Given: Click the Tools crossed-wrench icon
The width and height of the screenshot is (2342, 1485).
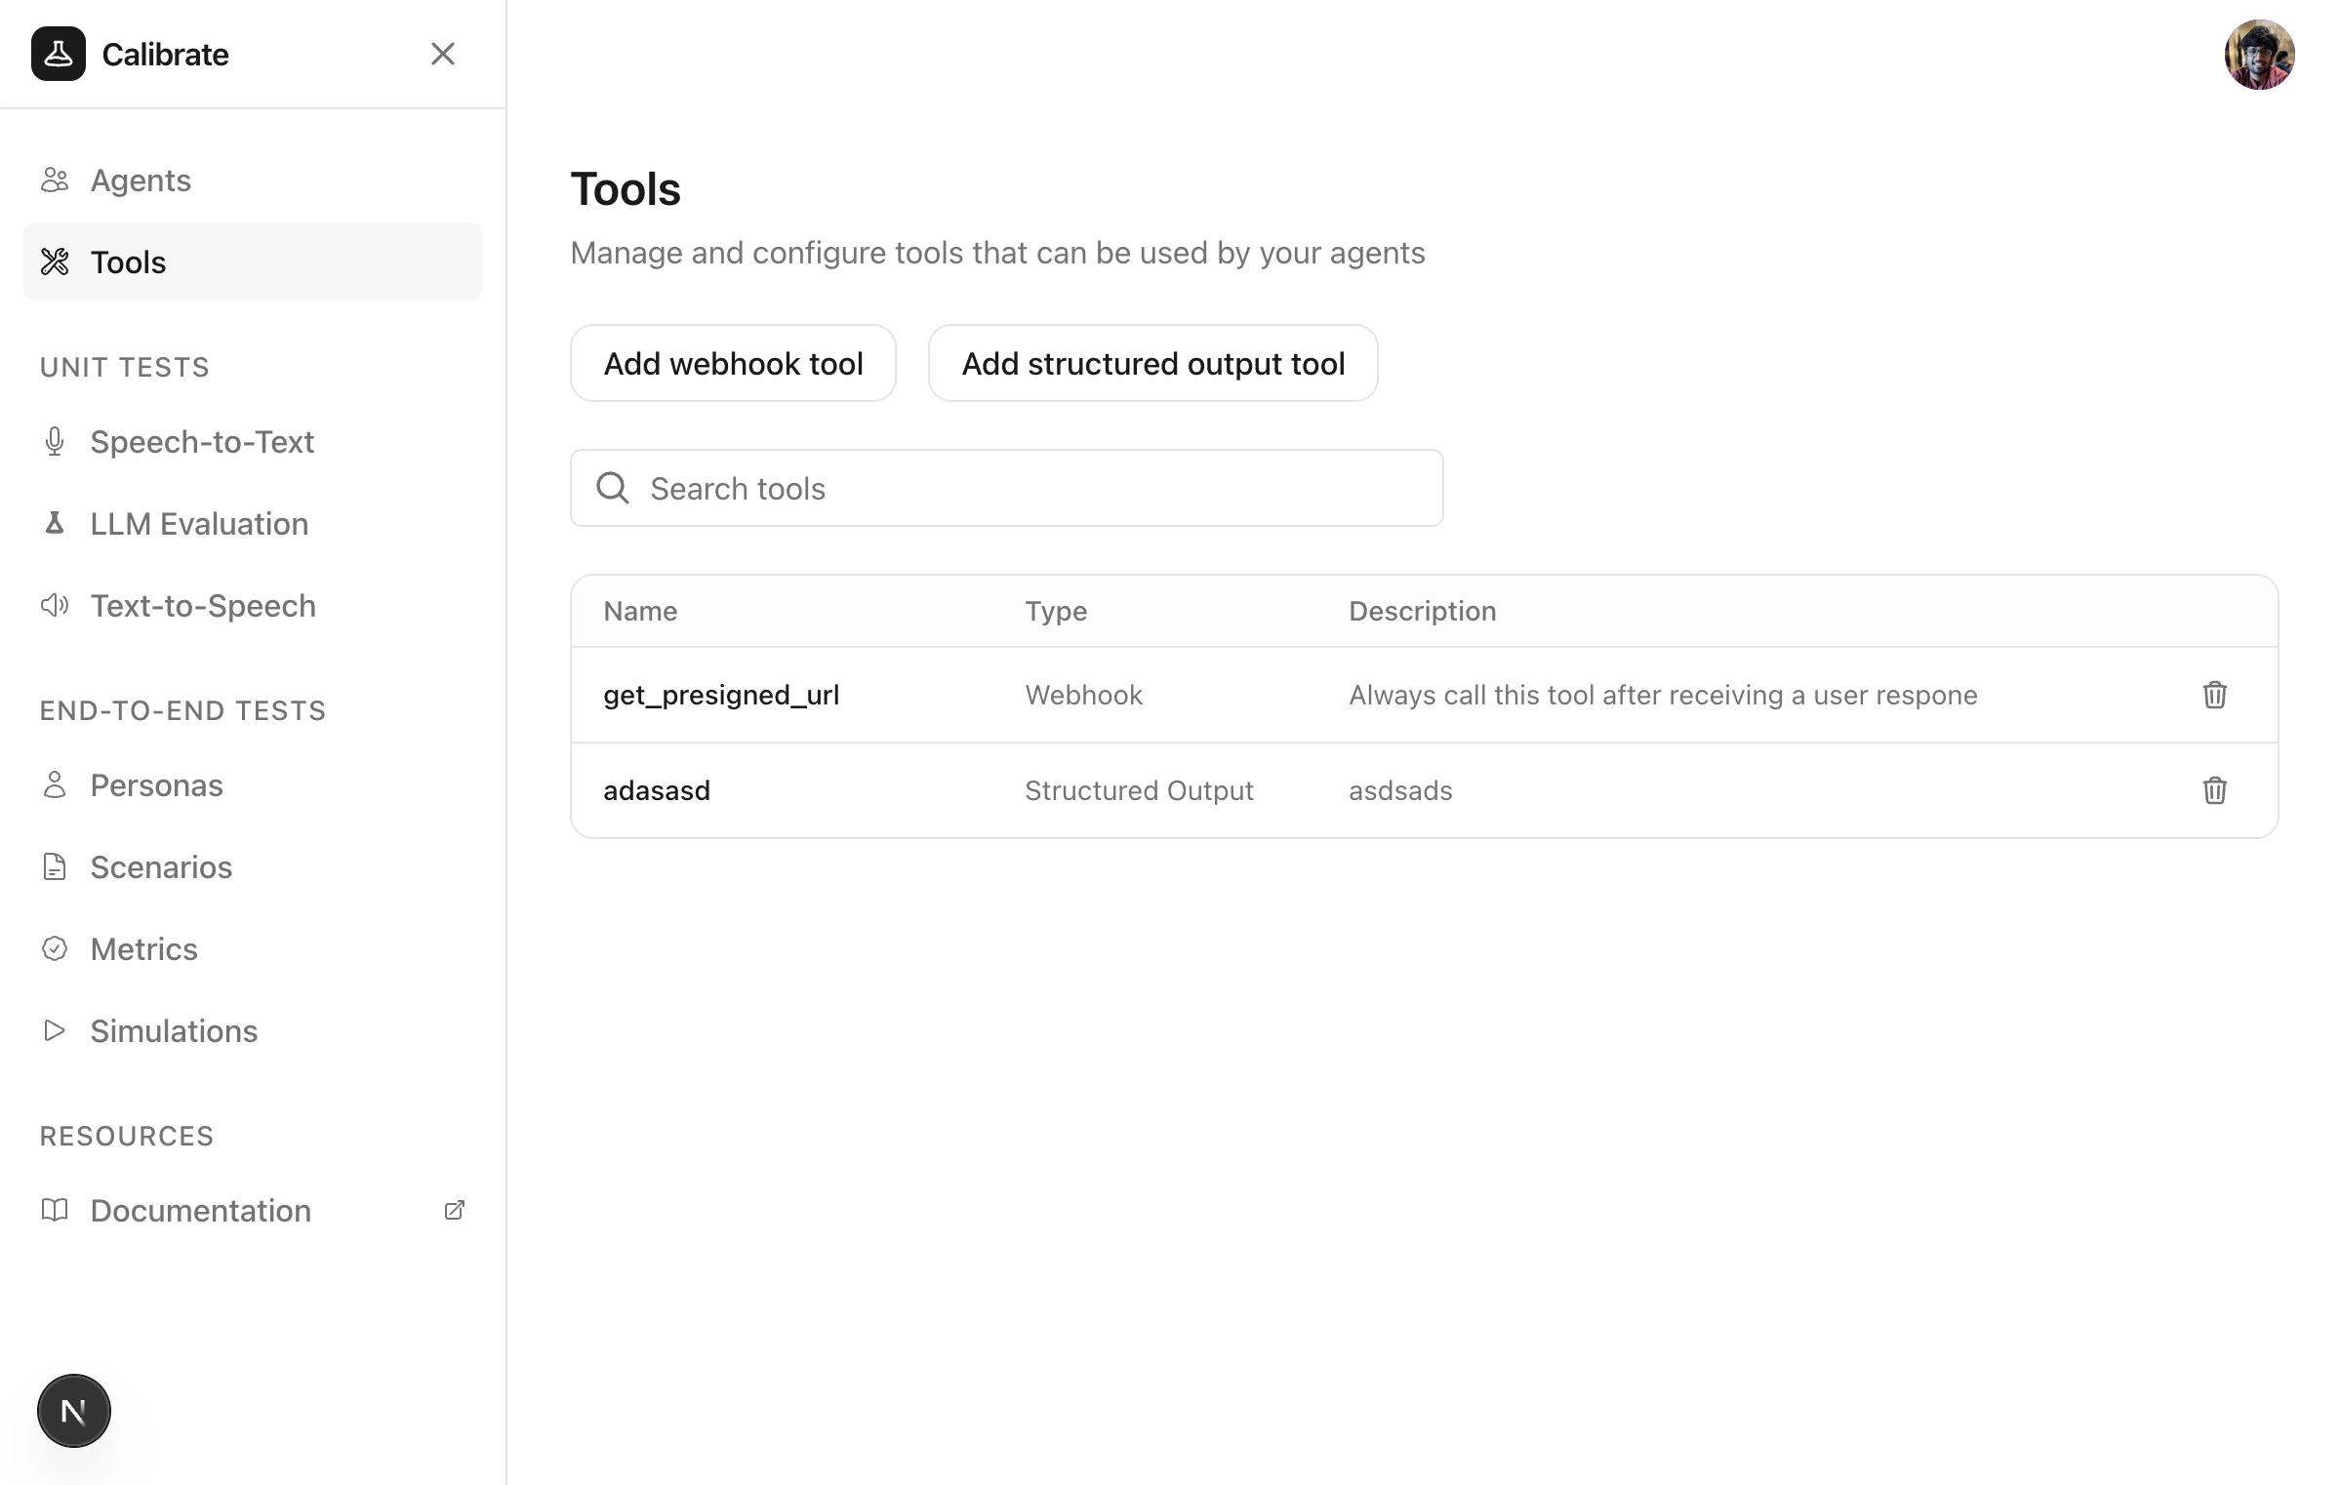Looking at the screenshot, I should [x=56, y=261].
